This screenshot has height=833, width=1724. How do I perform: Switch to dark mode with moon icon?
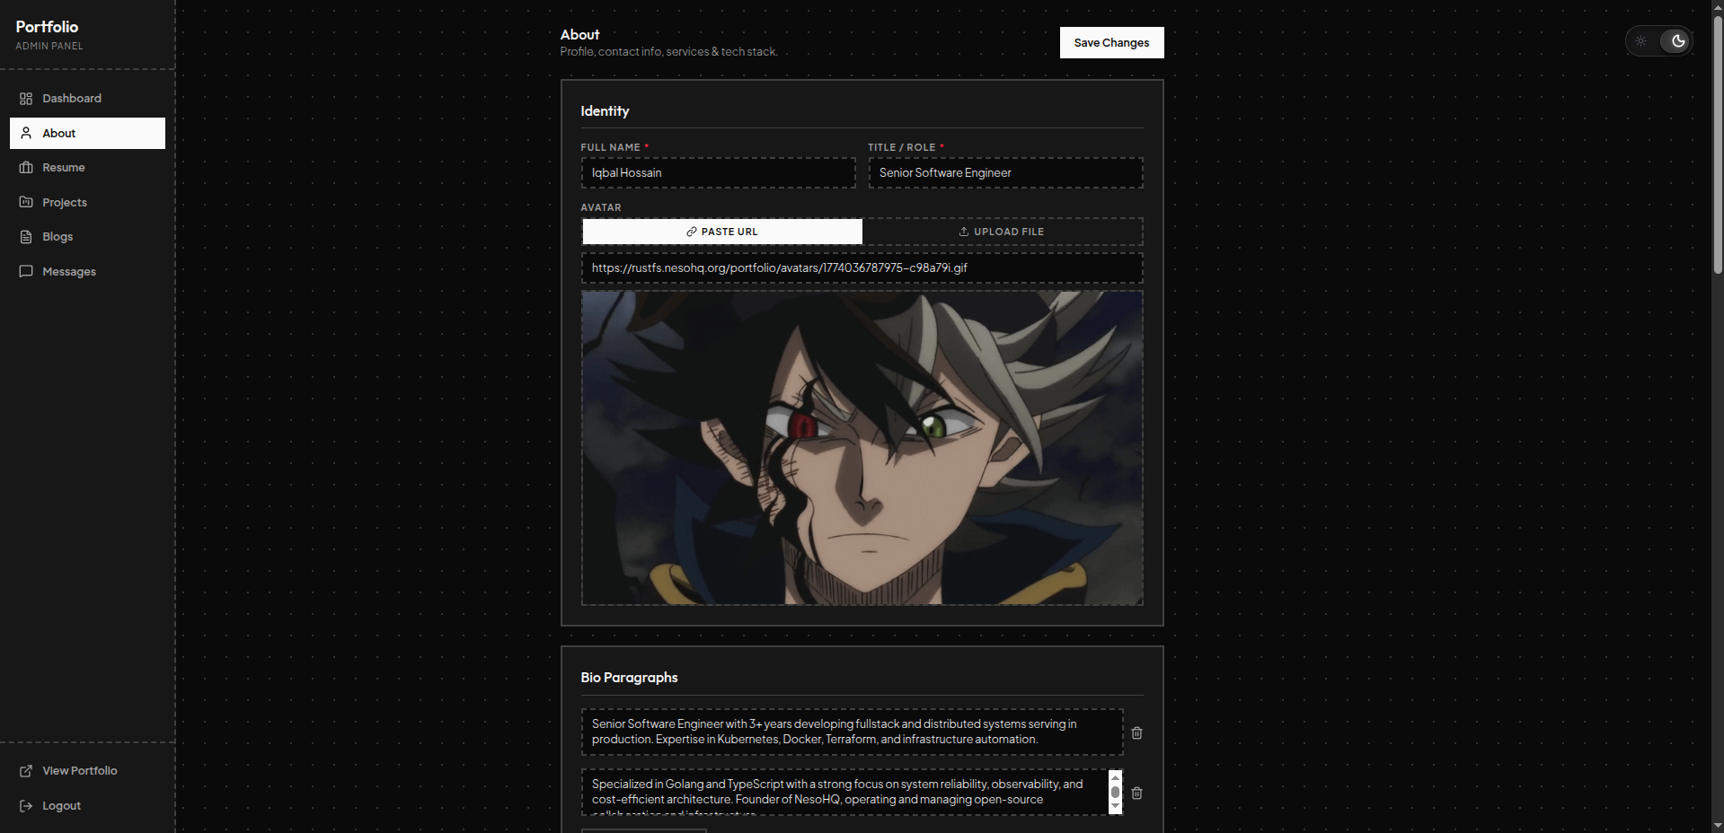pyautogui.click(x=1677, y=41)
